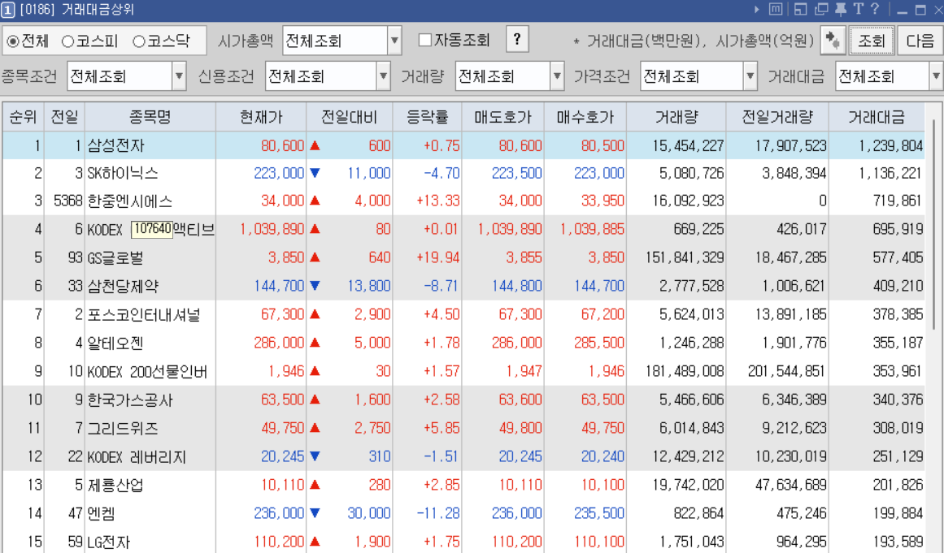The width and height of the screenshot is (944, 553).
Task: Click the screen number 1 icon in title bar
Action: pos(8,10)
